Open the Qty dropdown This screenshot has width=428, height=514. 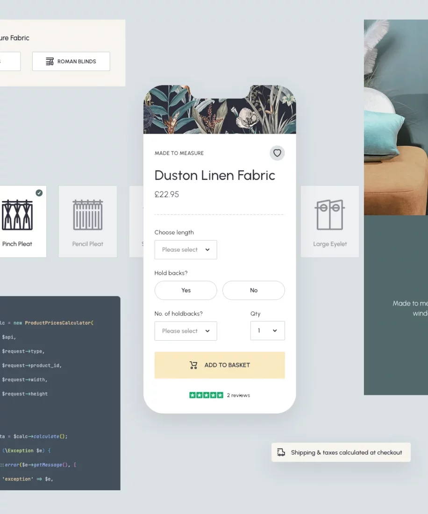(x=267, y=330)
